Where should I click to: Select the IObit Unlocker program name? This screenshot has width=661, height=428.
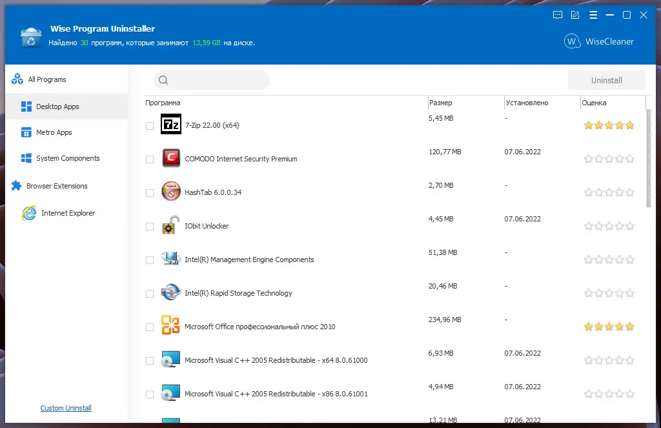click(x=207, y=226)
